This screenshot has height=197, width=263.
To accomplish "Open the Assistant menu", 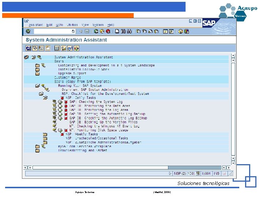I will point(36,25).
